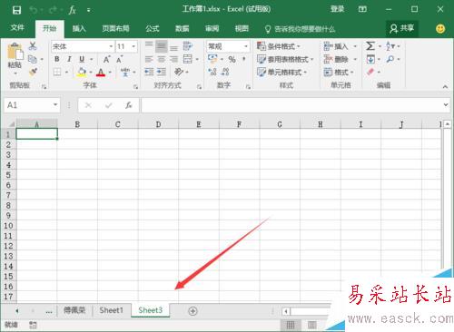Apply red font color A
Viewport: 454px width, 332px height.
click(x=101, y=72)
